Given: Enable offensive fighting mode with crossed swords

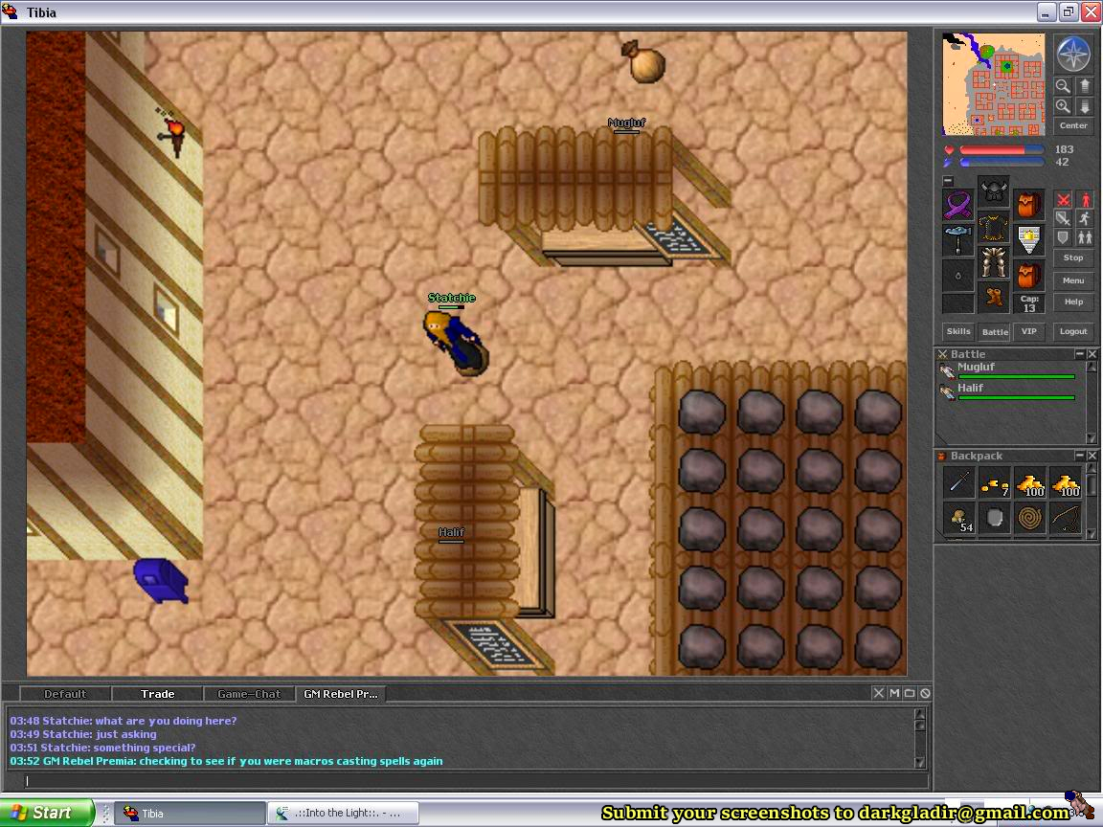Looking at the screenshot, I should tap(1063, 199).
